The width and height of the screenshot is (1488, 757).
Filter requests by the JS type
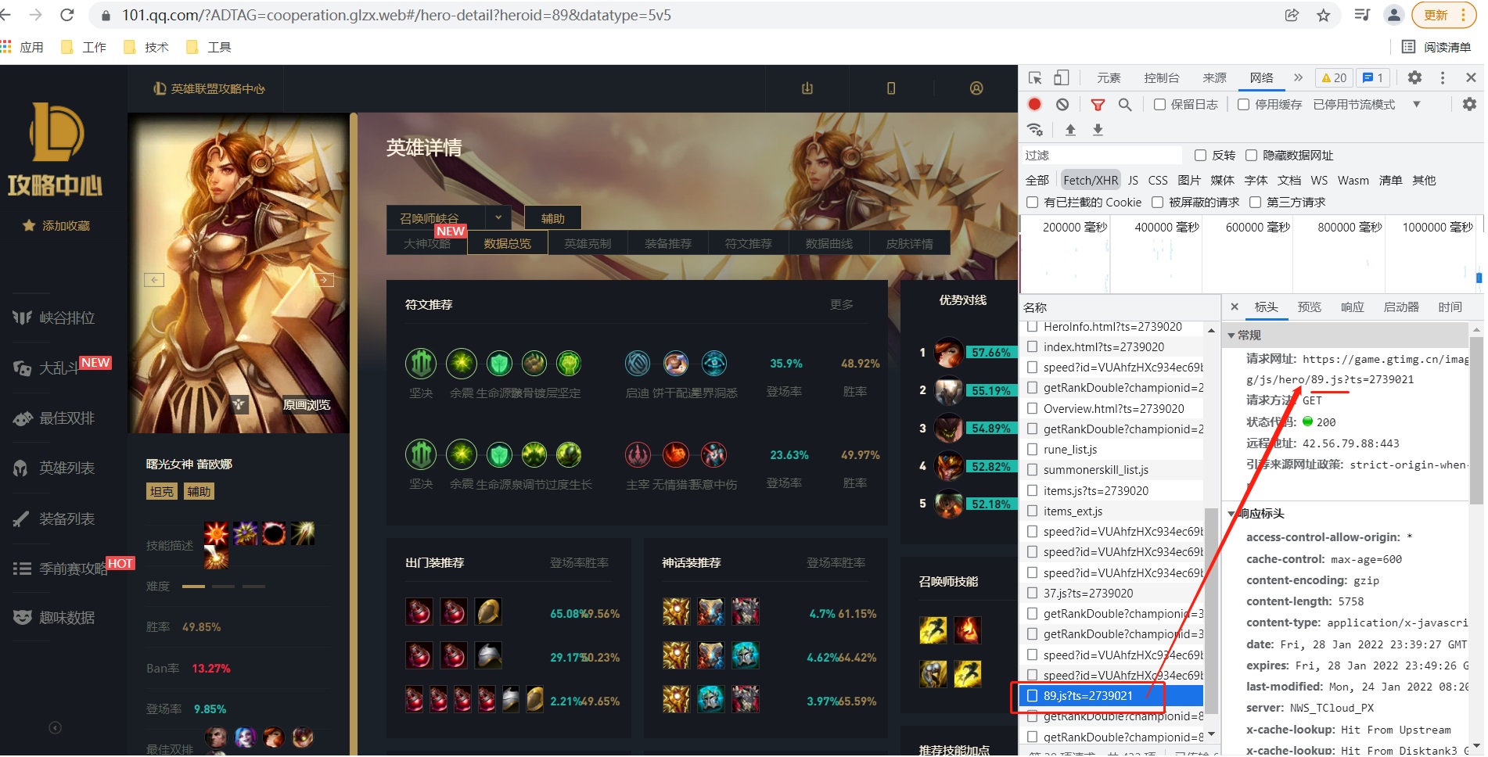(1133, 180)
